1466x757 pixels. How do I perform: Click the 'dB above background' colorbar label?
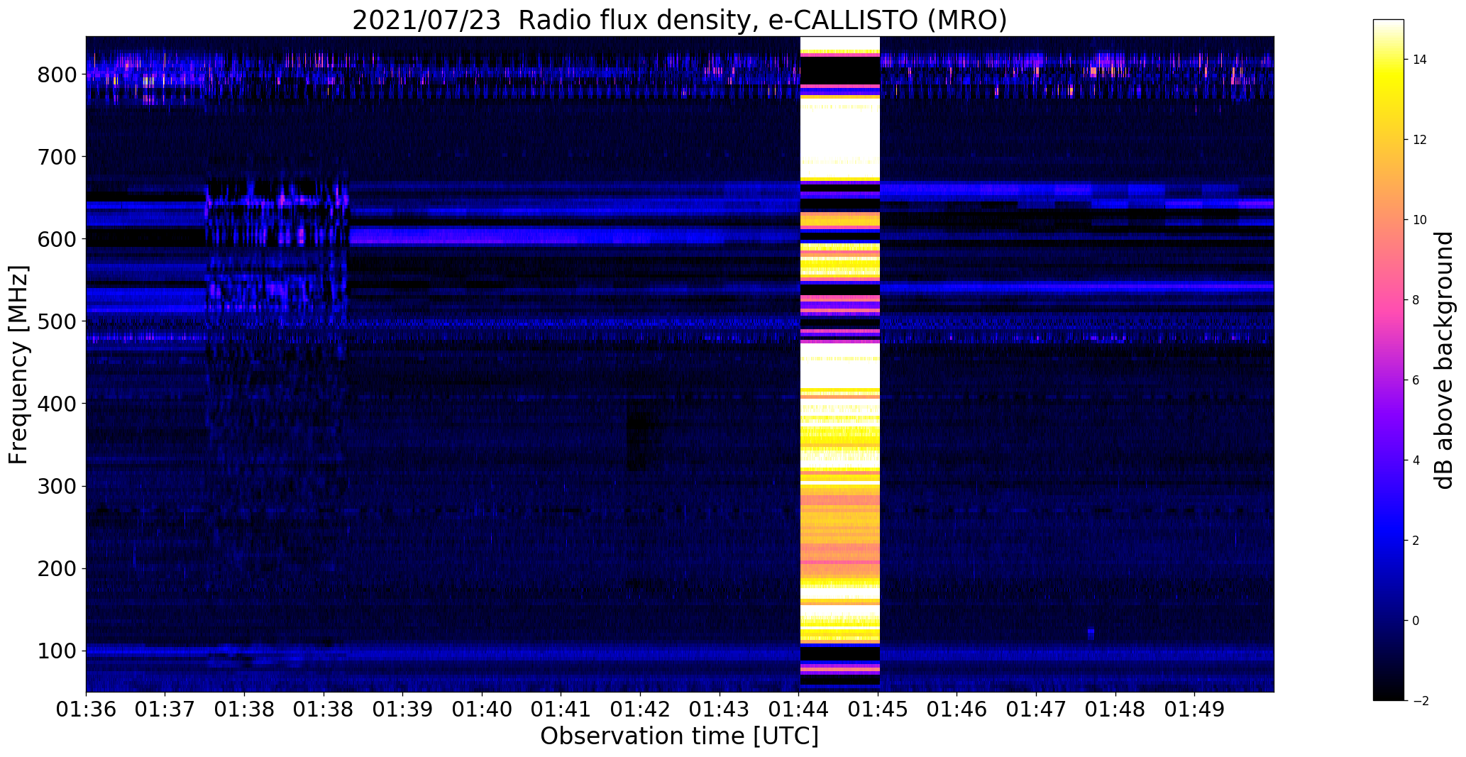coord(1444,360)
